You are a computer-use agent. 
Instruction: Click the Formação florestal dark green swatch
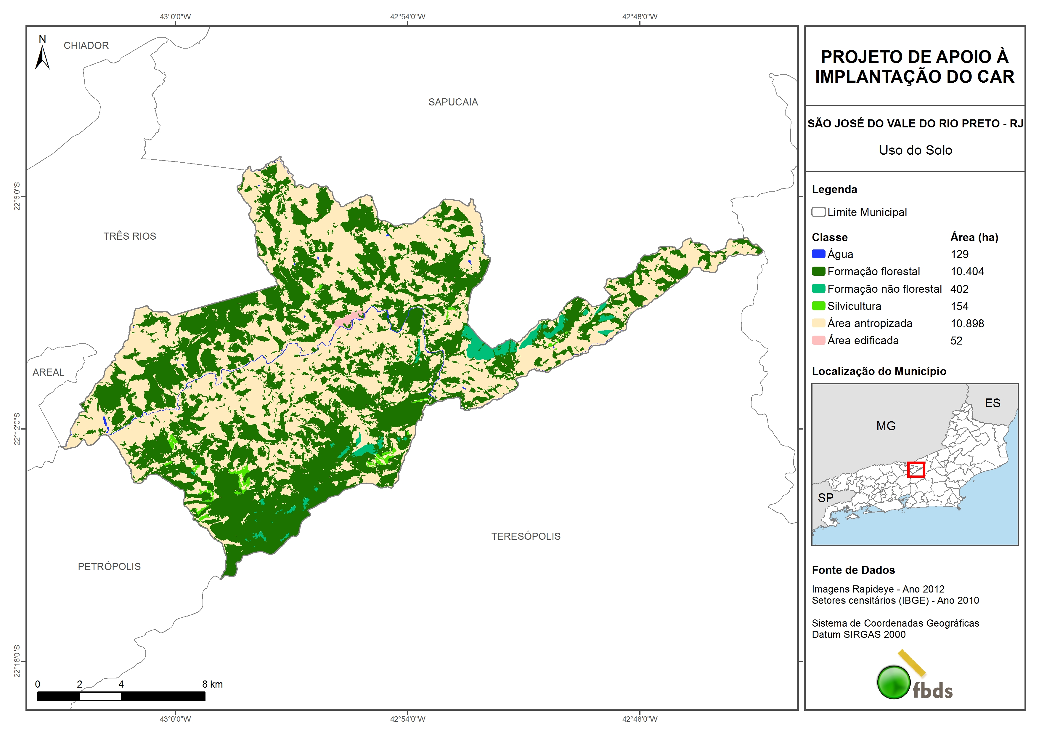[x=818, y=271]
